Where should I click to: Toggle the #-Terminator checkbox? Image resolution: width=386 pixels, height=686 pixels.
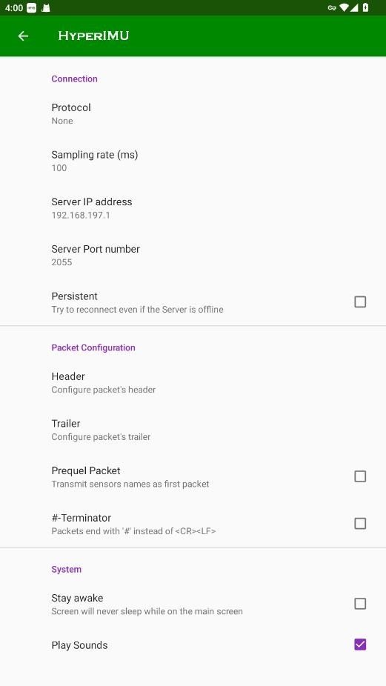[360, 524]
